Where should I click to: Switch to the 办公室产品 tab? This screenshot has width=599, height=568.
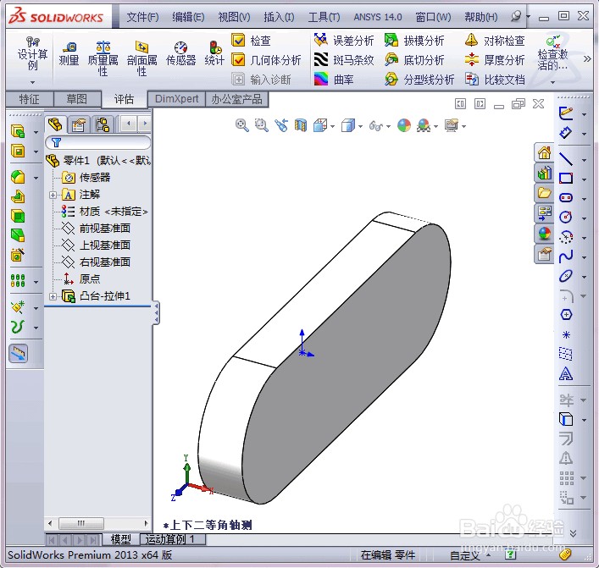[x=237, y=99]
